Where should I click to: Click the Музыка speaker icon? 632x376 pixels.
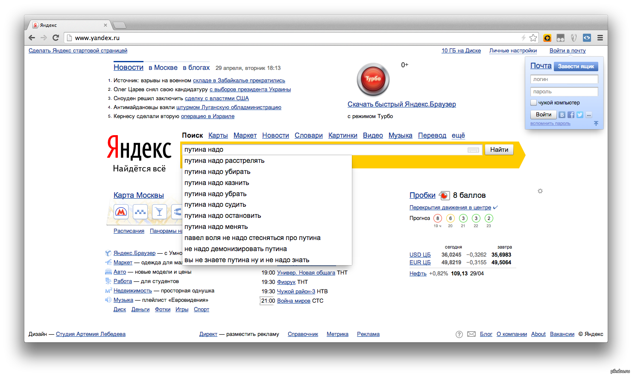108,300
